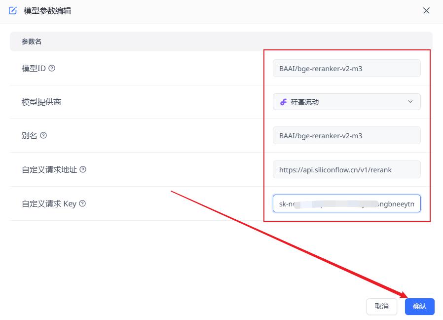The width and height of the screenshot is (443, 320).
Task: Expand provider list via the chevron arrow
Action: pos(410,102)
